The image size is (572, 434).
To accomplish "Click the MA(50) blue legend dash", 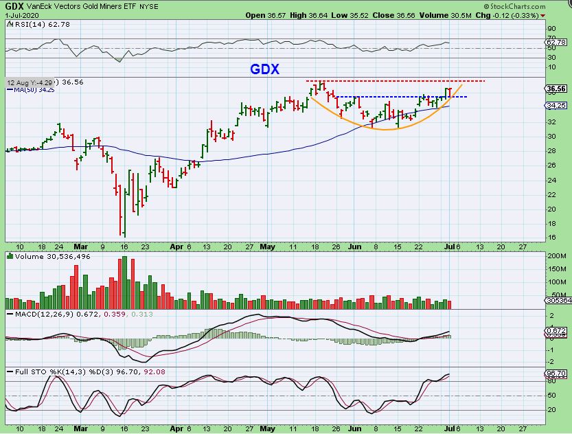I will 10,90.
